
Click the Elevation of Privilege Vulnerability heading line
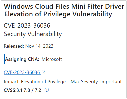[x=58, y=14]
